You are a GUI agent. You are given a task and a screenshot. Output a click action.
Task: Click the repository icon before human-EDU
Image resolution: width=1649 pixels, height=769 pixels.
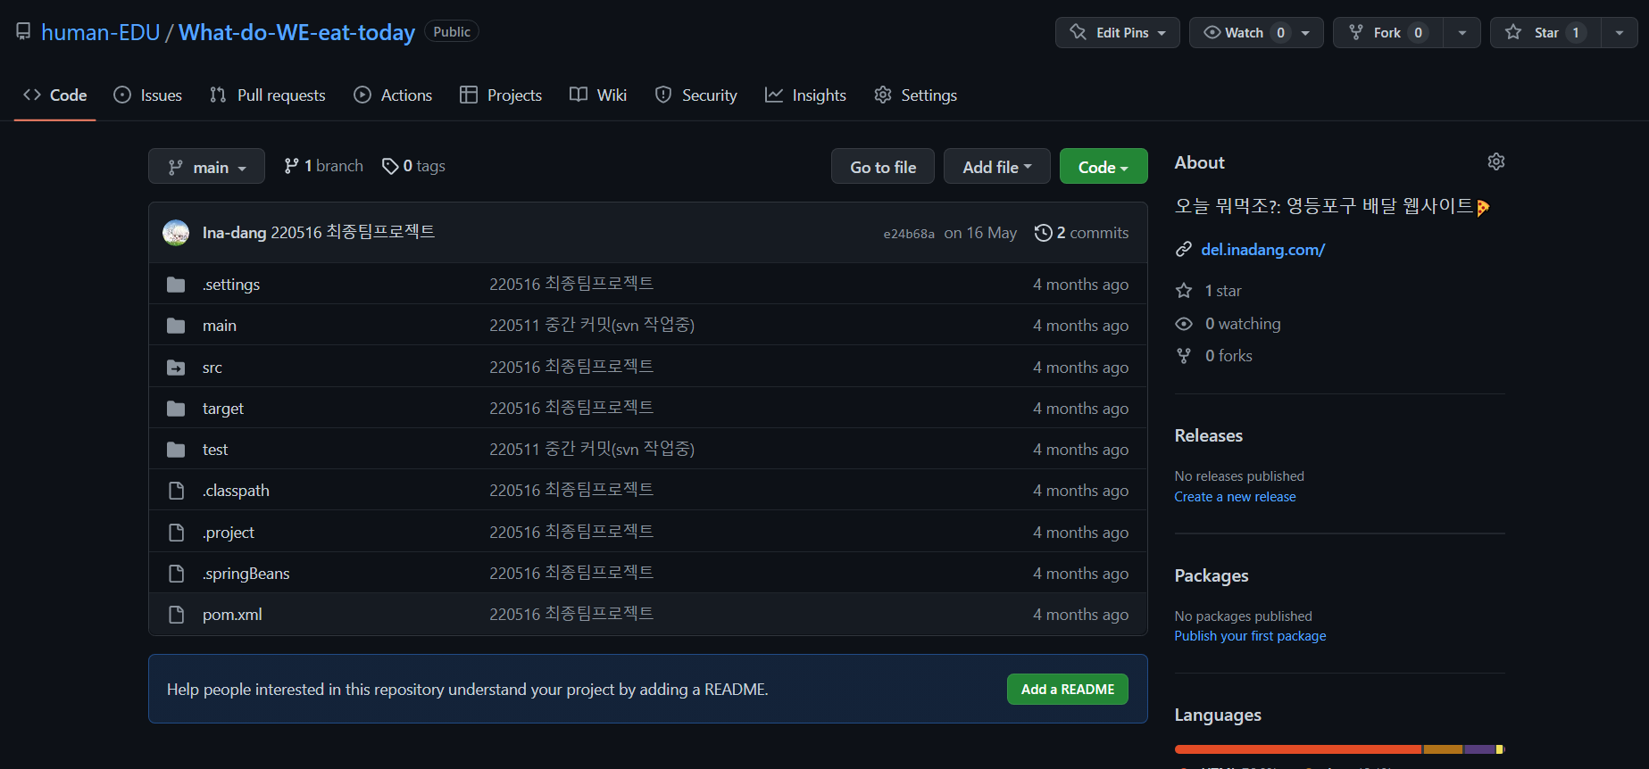23,32
